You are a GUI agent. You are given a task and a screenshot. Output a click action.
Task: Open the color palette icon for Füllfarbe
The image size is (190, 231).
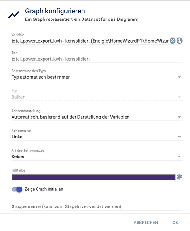coord(179,177)
